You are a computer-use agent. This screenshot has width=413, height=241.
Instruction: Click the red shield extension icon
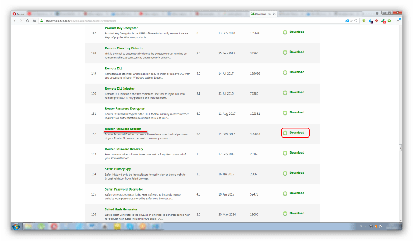377,21
